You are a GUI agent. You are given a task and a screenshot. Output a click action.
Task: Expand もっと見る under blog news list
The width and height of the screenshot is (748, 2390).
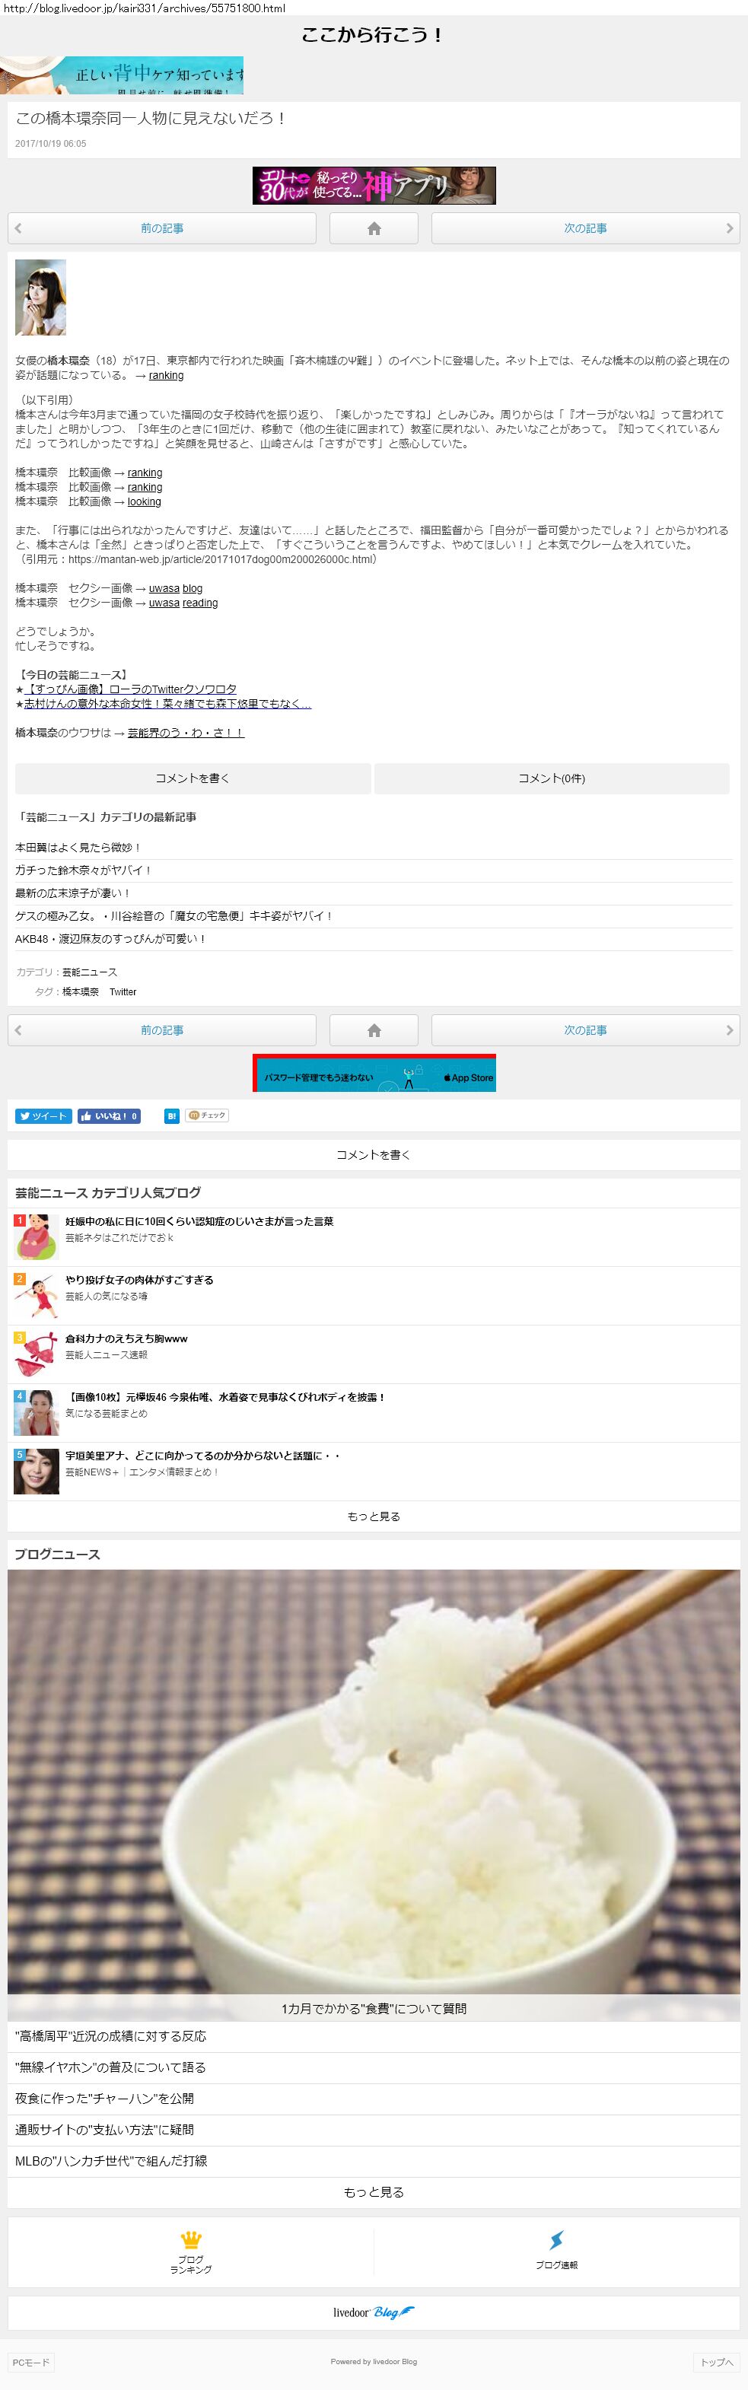coord(373,2192)
